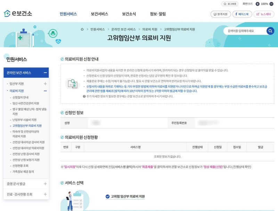
Task: Open 선천성 대사이상 검사비 지원
Action: point(28,142)
